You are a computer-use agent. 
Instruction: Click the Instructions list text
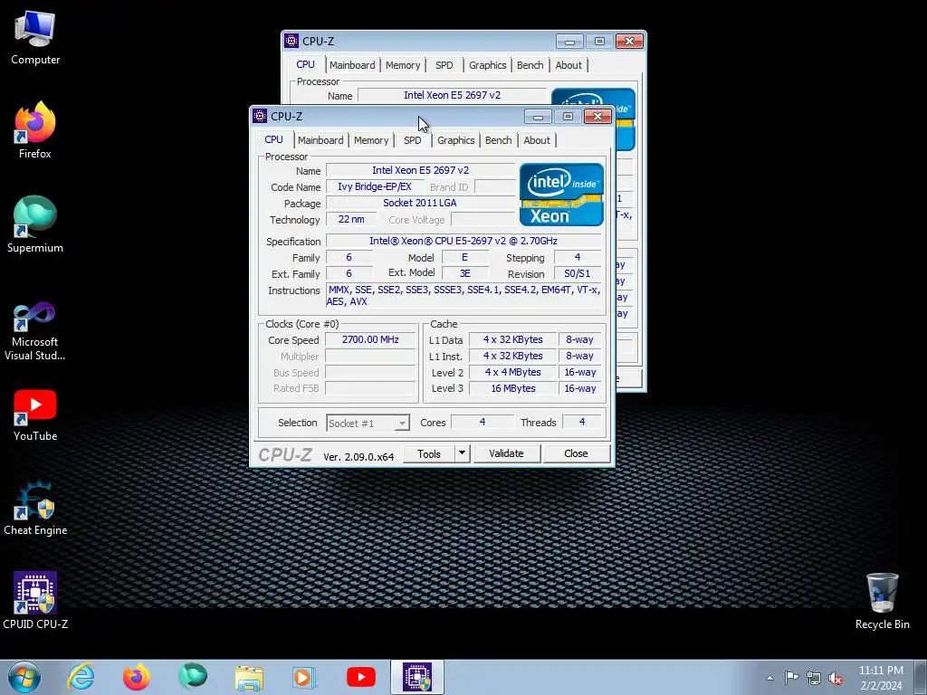tap(464, 296)
